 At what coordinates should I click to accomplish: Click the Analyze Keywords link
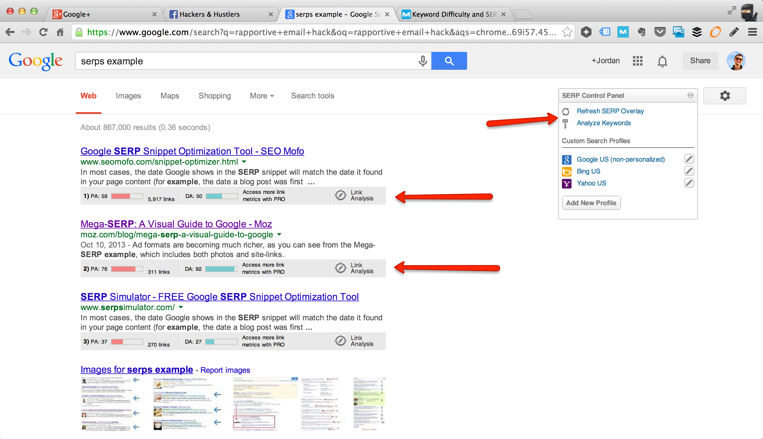coord(603,123)
